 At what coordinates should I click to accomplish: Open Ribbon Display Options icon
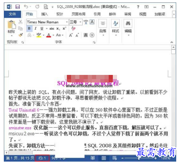(147, 7)
